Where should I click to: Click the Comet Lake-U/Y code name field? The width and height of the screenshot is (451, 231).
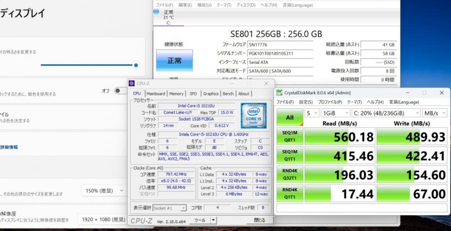tap(177, 112)
